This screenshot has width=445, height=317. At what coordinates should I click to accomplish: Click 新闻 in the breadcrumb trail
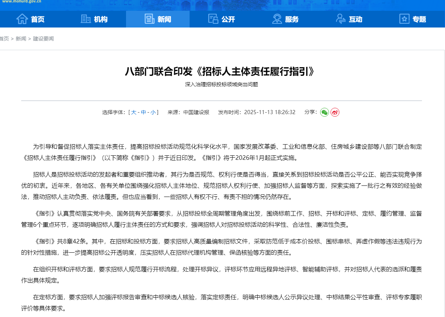point(21,39)
